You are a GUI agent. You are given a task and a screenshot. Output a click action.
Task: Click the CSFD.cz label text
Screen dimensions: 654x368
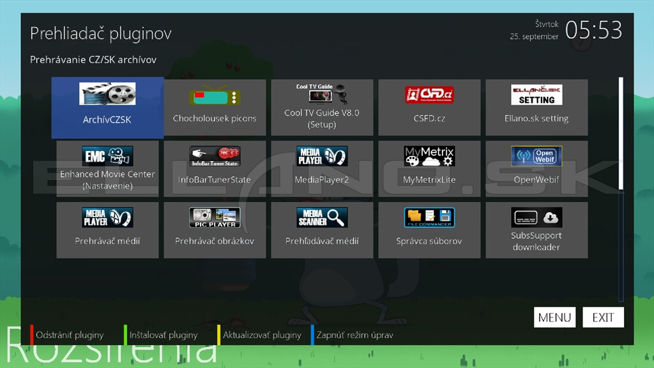point(429,118)
